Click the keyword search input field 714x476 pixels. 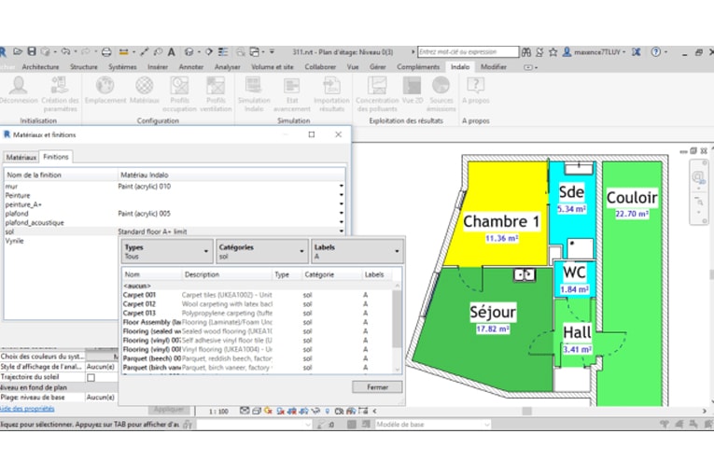(467, 52)
